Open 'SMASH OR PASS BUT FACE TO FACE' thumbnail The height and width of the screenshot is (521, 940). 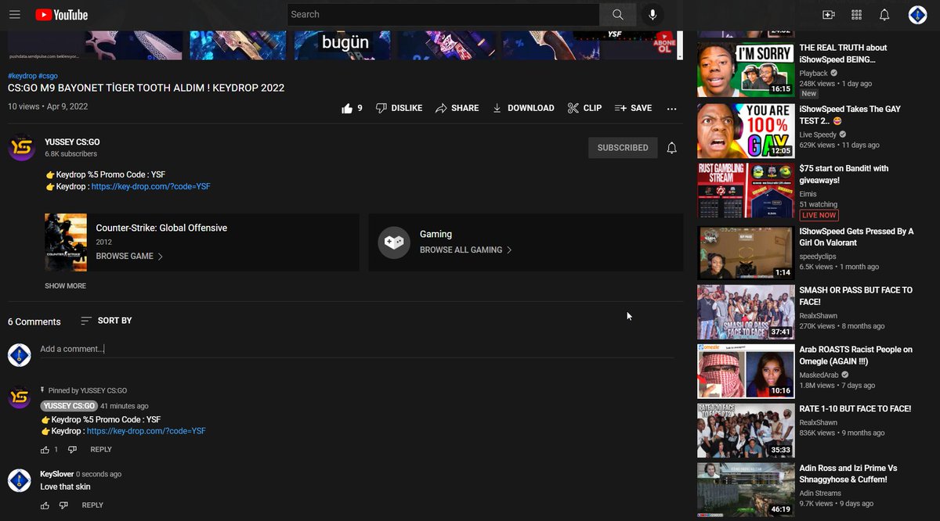point(746,312)
